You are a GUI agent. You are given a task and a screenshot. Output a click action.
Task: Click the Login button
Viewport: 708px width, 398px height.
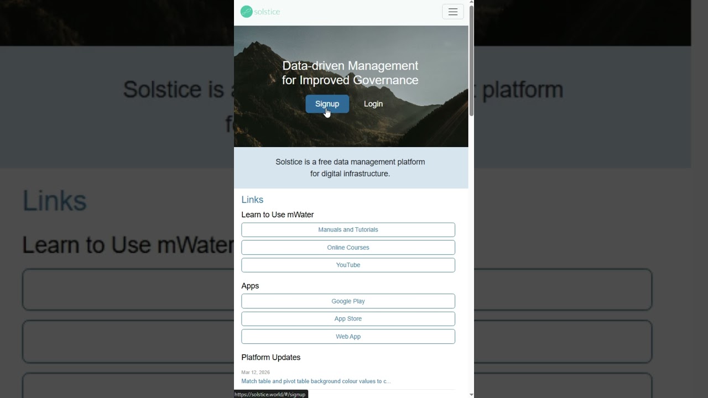(x=373, y=104)
